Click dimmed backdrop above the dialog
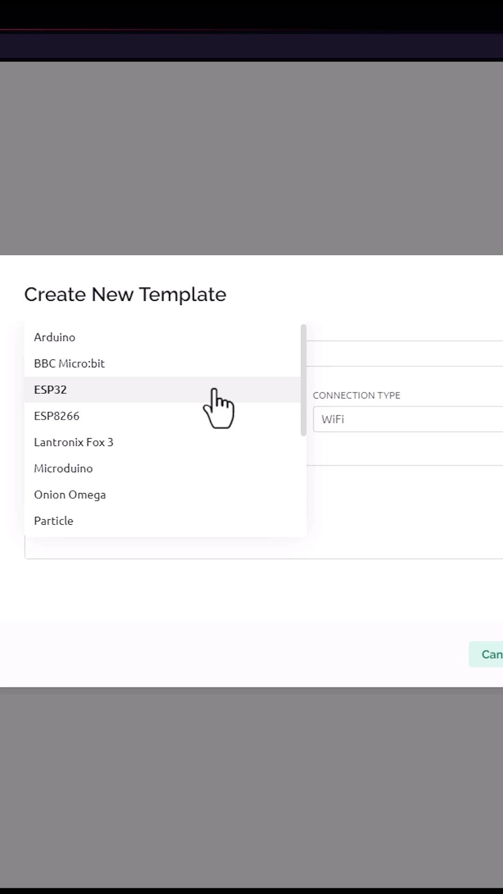The height and width of the screenshot is (894, 503). pos(251,158)
